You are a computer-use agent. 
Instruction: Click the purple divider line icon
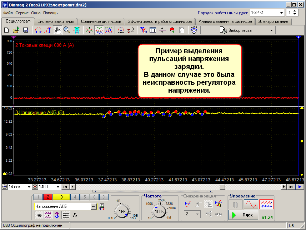tap(162, 30)
